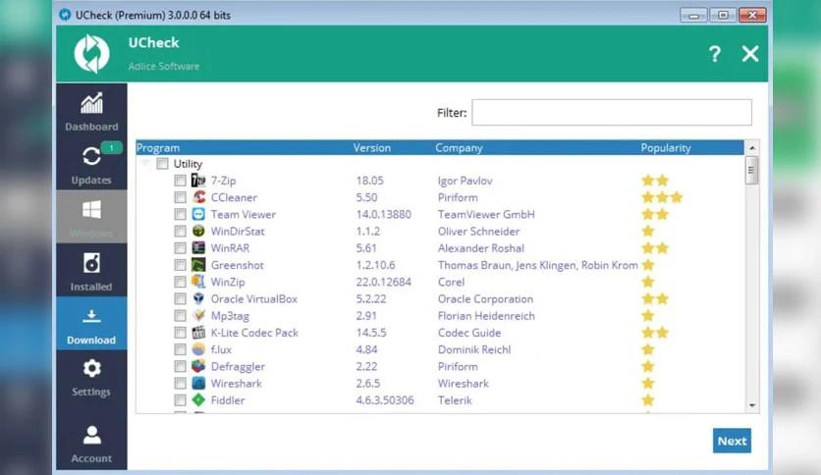Screen dimensions: 821x475
Task: Click the Wireshark program icon
Action: [198, 383]
